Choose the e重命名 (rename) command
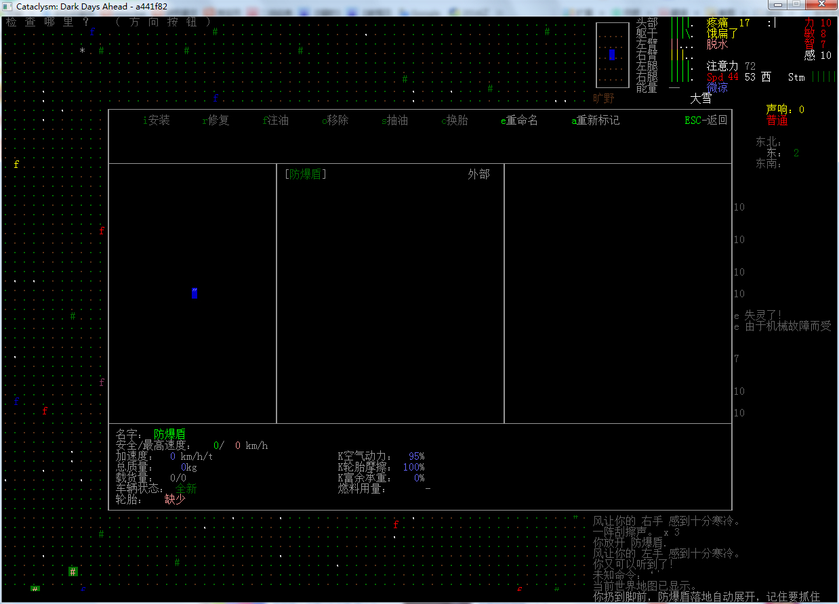 pyautogui.click(x=520, y=121)
